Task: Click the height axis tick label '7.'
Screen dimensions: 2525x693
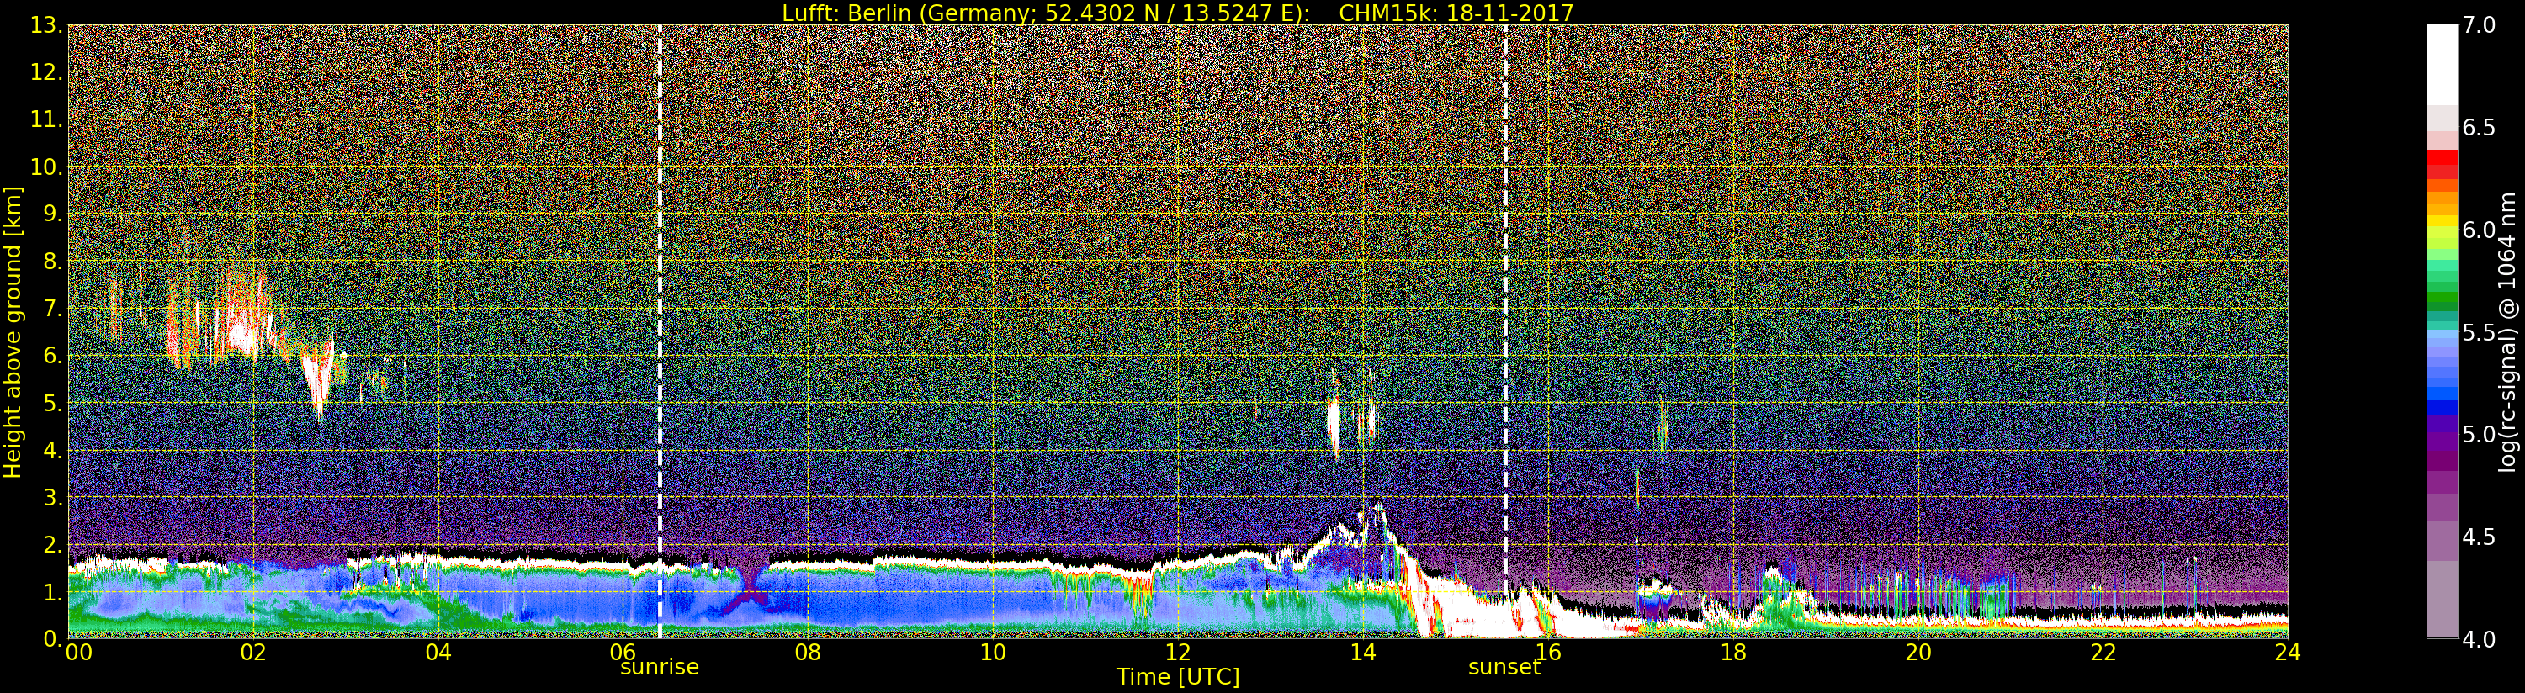Action: pyautogui.click(x=52, y=309)
